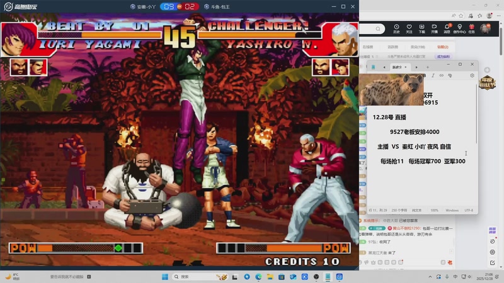Toggle bold formatting in notepad

[425, 75]
